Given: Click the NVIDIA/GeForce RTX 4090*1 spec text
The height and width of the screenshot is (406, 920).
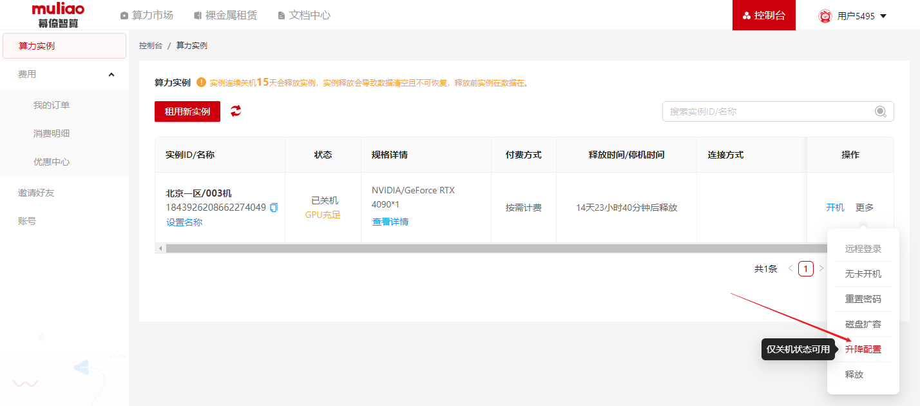Looking at the screenshot, I should [413, 197].
